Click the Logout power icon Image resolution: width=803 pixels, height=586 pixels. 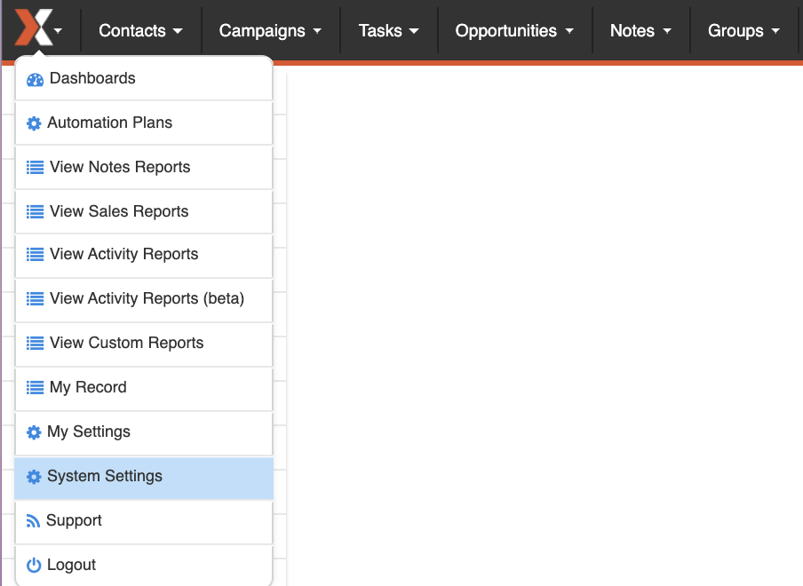point(34,566)
